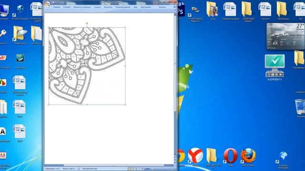The height and width of the screenshot is (171, 305).
Task: Launch Mozilla Firefox from desktop
Action: tap(248, 157)
